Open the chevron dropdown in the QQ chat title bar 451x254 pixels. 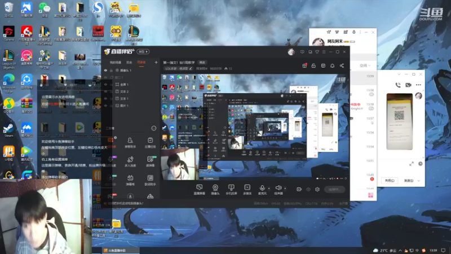tap(399, 75)
